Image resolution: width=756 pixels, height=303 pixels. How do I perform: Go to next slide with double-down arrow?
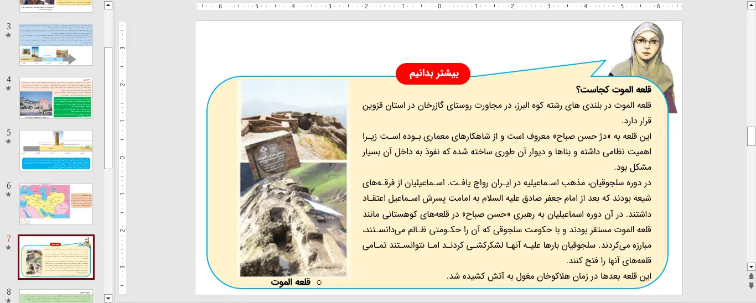click(x=751, y=285)
